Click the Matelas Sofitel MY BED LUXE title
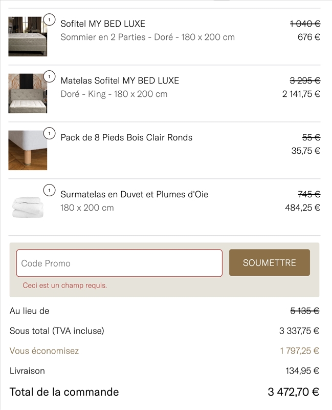Image resolution: width=332 pixels, height=410 pixels. point(120,80)
